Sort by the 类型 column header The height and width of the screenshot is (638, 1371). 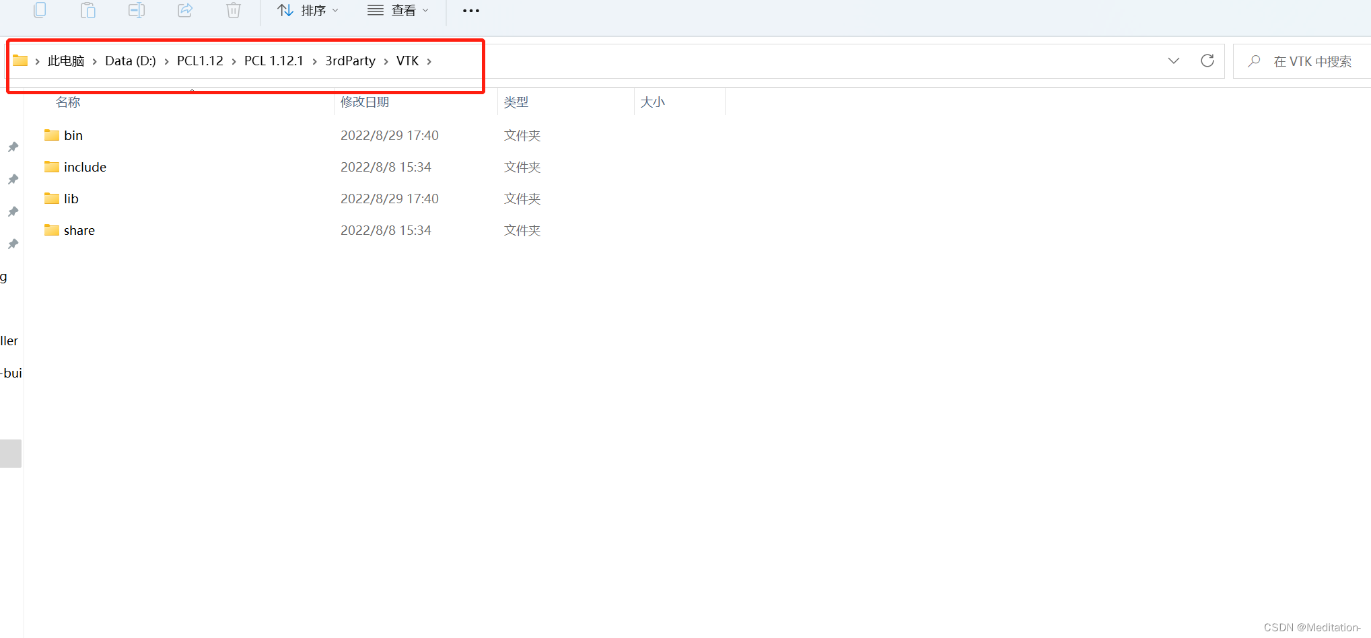[516, 102]
